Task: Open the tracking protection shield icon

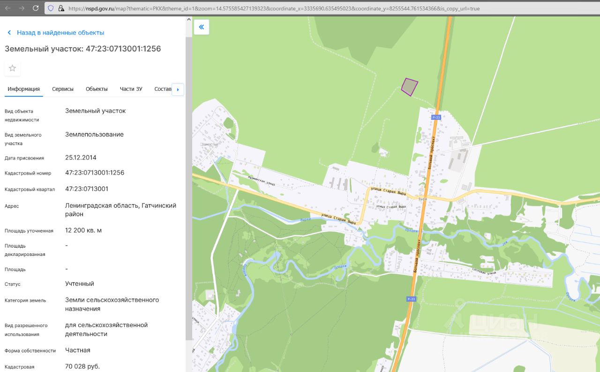Action: coord(51,8)
